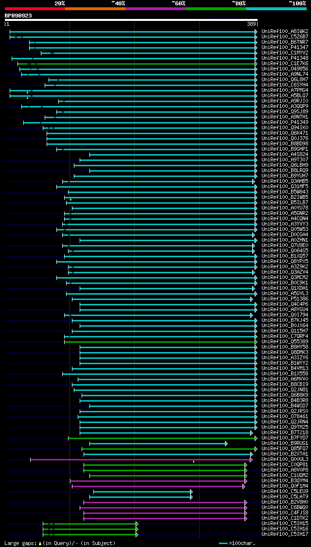The height and width of the screenshot is (547, 311).
Task: Select the UniRef100_Q0F1M4 label
Action: tap(285, 487)
